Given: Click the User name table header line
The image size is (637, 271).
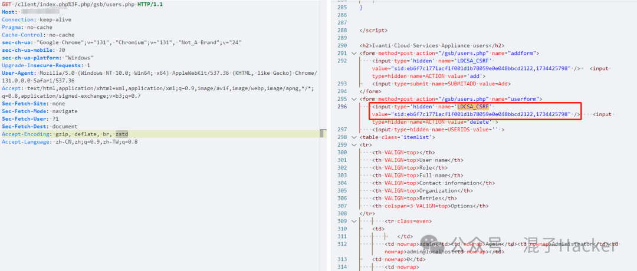Looking at the screenshot, I should coord(418,160).
